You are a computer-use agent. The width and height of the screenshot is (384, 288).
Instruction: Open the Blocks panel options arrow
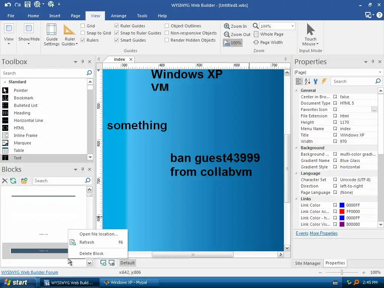(x=75, y=169)
